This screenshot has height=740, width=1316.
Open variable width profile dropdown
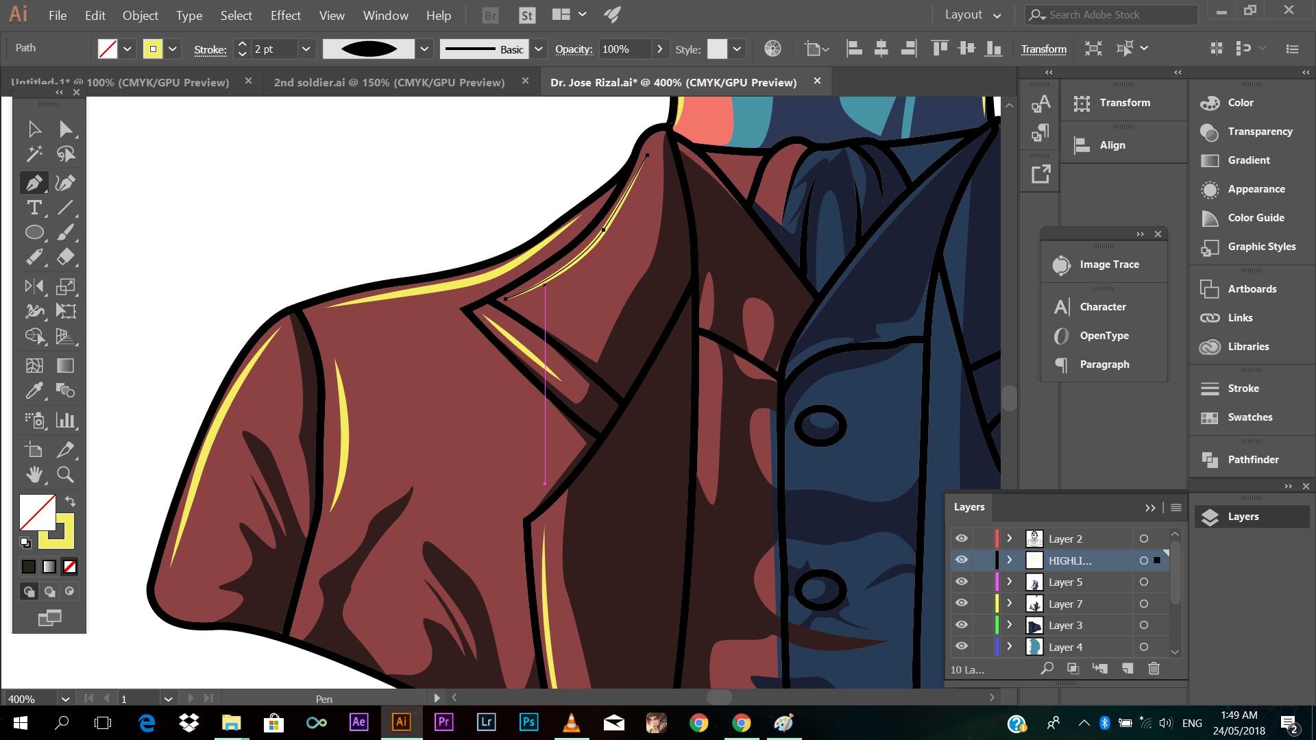(x=424, y=49)
